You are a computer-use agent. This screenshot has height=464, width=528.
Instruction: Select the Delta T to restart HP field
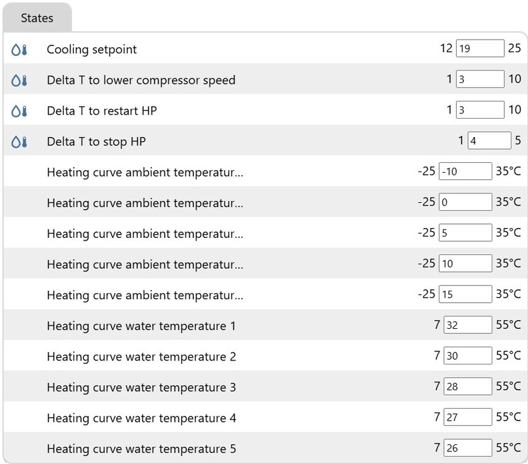480,110
